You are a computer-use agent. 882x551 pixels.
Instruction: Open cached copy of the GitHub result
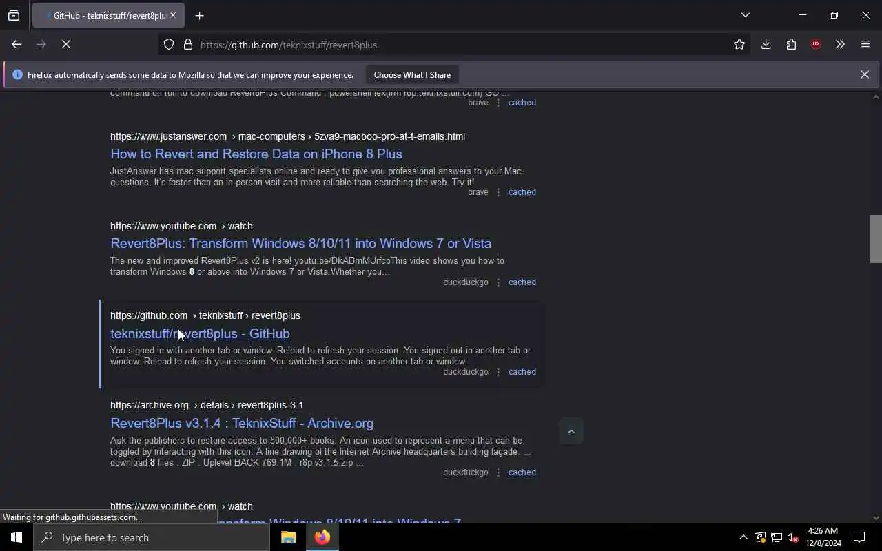(x=522, y=372)
